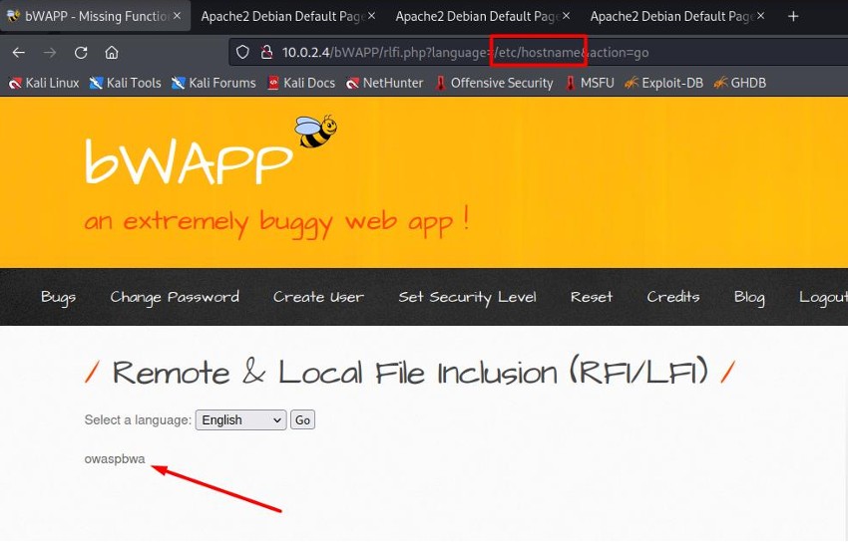
Task: Open the Create User menu item
Action: 318,297
